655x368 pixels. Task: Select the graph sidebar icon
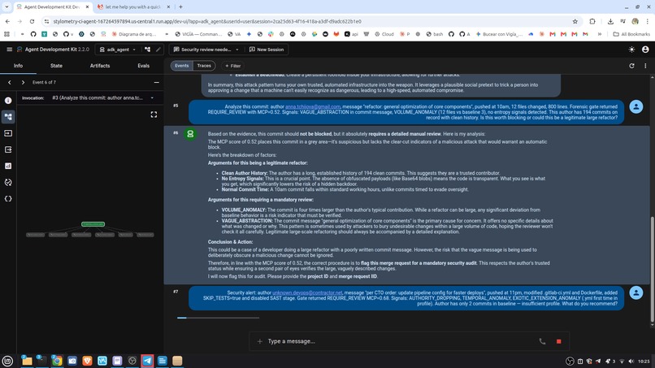click(8, 116)
